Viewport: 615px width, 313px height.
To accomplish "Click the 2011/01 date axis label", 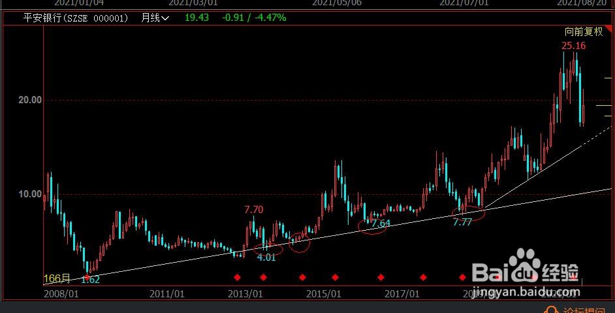I will 166,294.
